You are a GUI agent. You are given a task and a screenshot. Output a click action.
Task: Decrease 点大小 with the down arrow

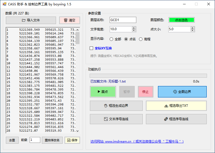click(193, 30)
